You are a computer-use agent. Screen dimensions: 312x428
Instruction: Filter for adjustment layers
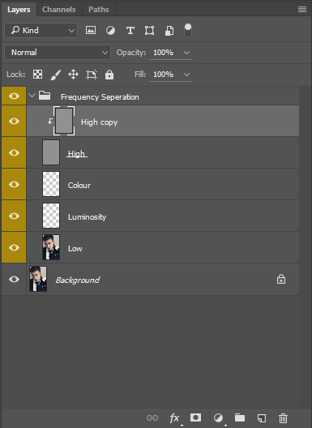110,31
